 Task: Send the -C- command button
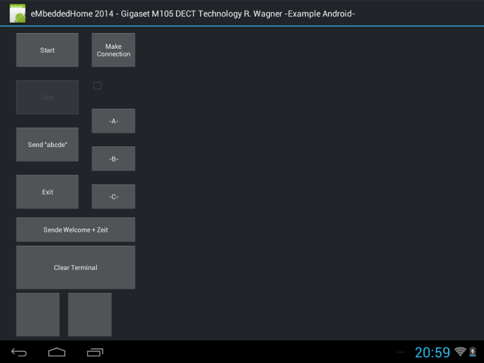coord(113,197)
